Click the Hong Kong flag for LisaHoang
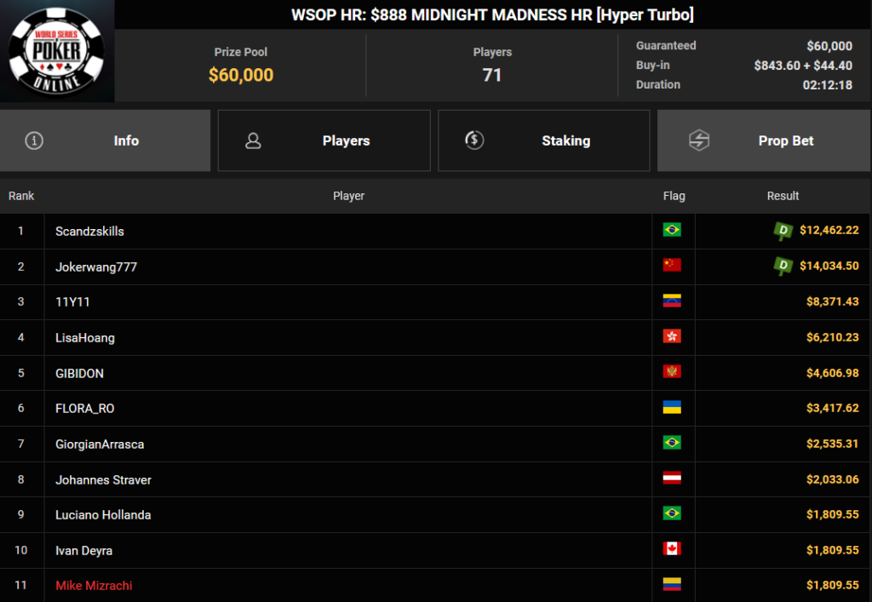Image resolution: width=872 pixels, height=602 pixels. click(x=672, y=336)
